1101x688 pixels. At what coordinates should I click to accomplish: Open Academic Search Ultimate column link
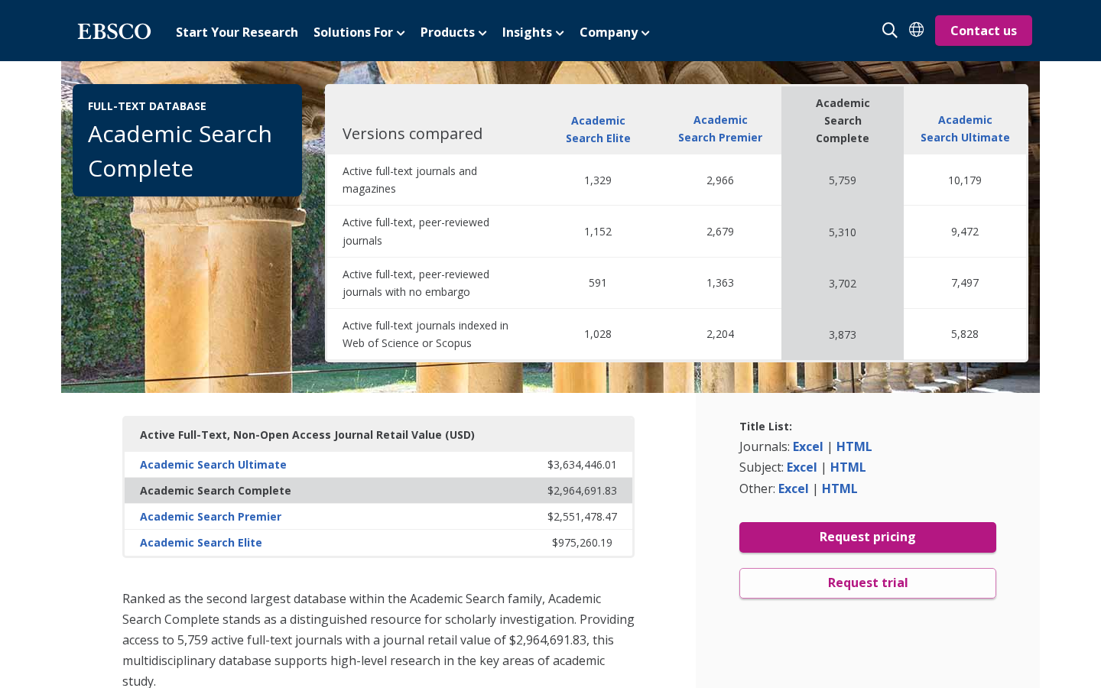pos(965,128)
